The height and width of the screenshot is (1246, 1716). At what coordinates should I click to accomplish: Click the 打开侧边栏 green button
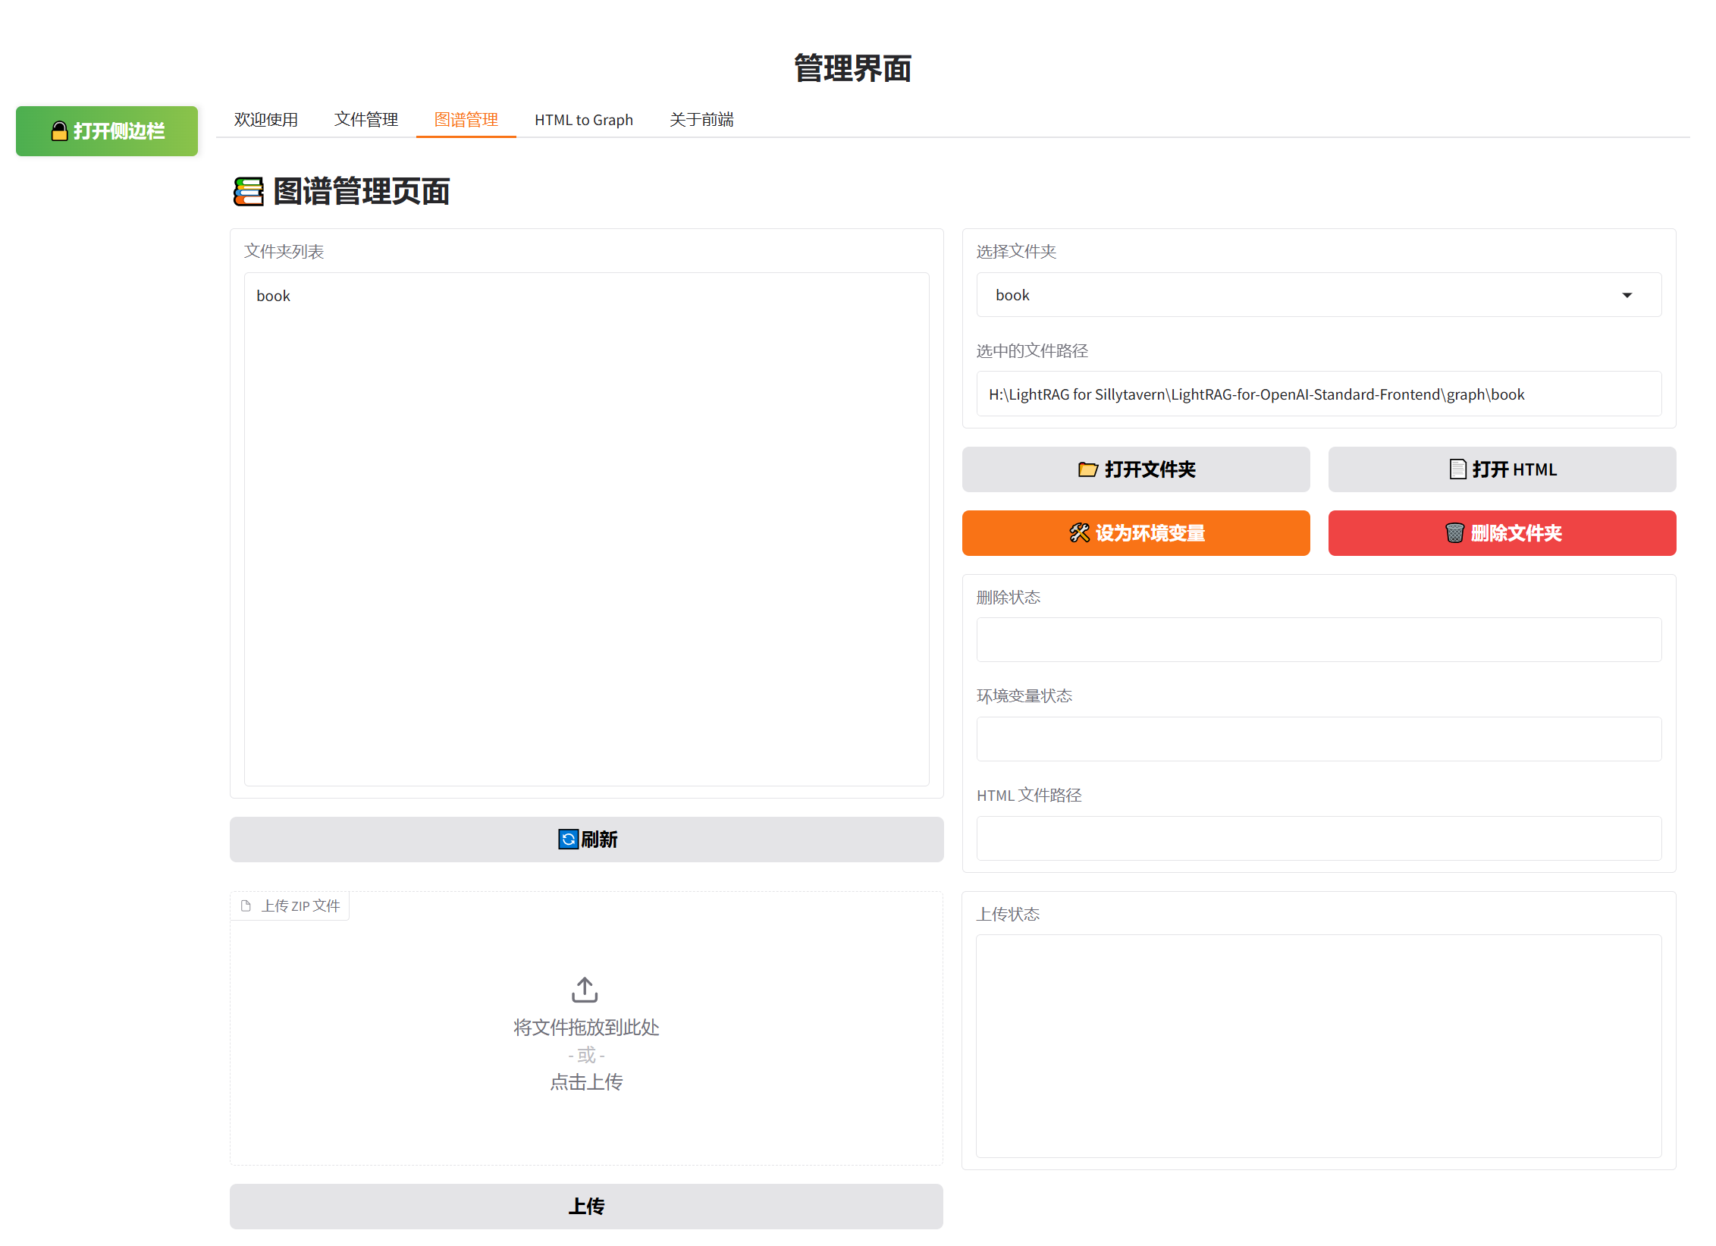click(106, 130)
